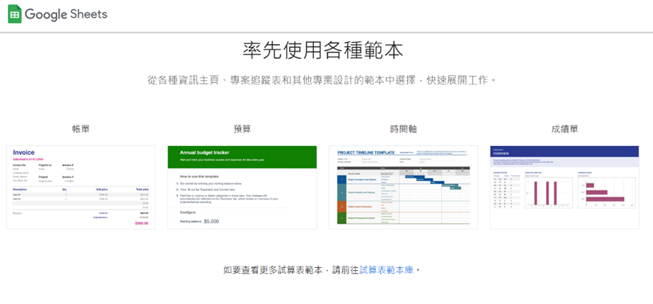Click the 成績單 label
The height and width of the screenshot is (304, 653).
point(565,129)
